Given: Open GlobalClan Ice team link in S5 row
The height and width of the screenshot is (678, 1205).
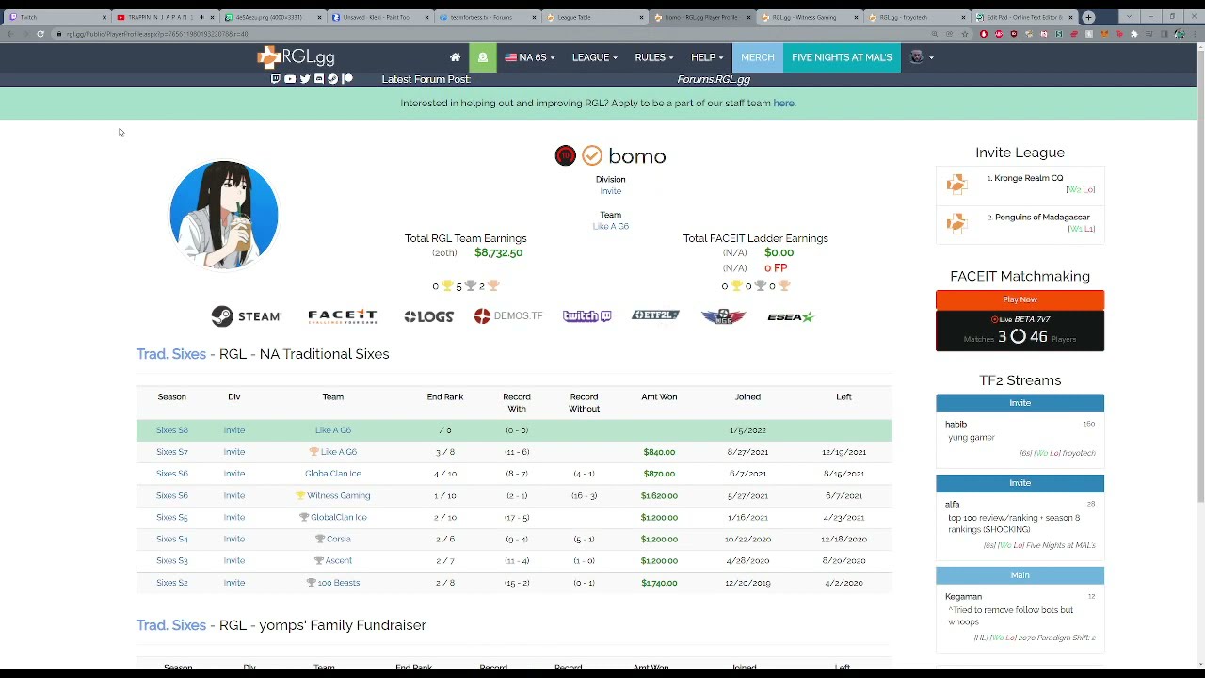Looking at the screenshot, I should pyautogui.click(x=339, y=517).
